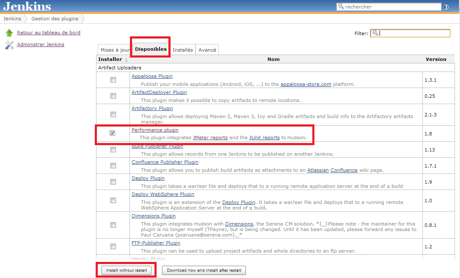The width and height of the screenshot is (460, 278).
Task: Open the Avancé tab
Action: coord(207,50)
